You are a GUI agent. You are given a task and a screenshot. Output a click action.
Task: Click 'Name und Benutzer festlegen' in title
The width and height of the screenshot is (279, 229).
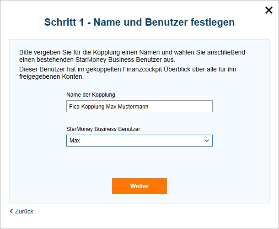[x=164, y=22]
